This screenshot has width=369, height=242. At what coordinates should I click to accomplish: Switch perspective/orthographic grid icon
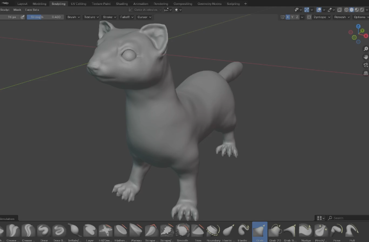[x=366, y=73]
